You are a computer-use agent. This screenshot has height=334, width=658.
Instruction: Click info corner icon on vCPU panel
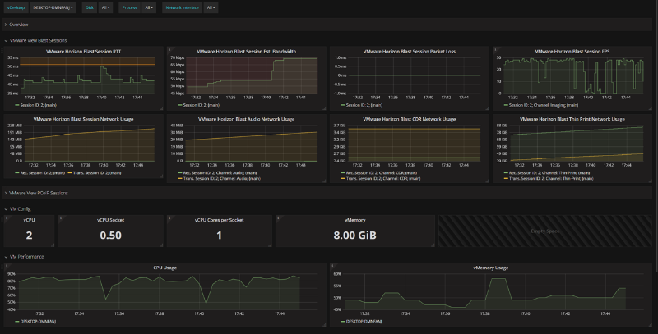click(7, 218)
